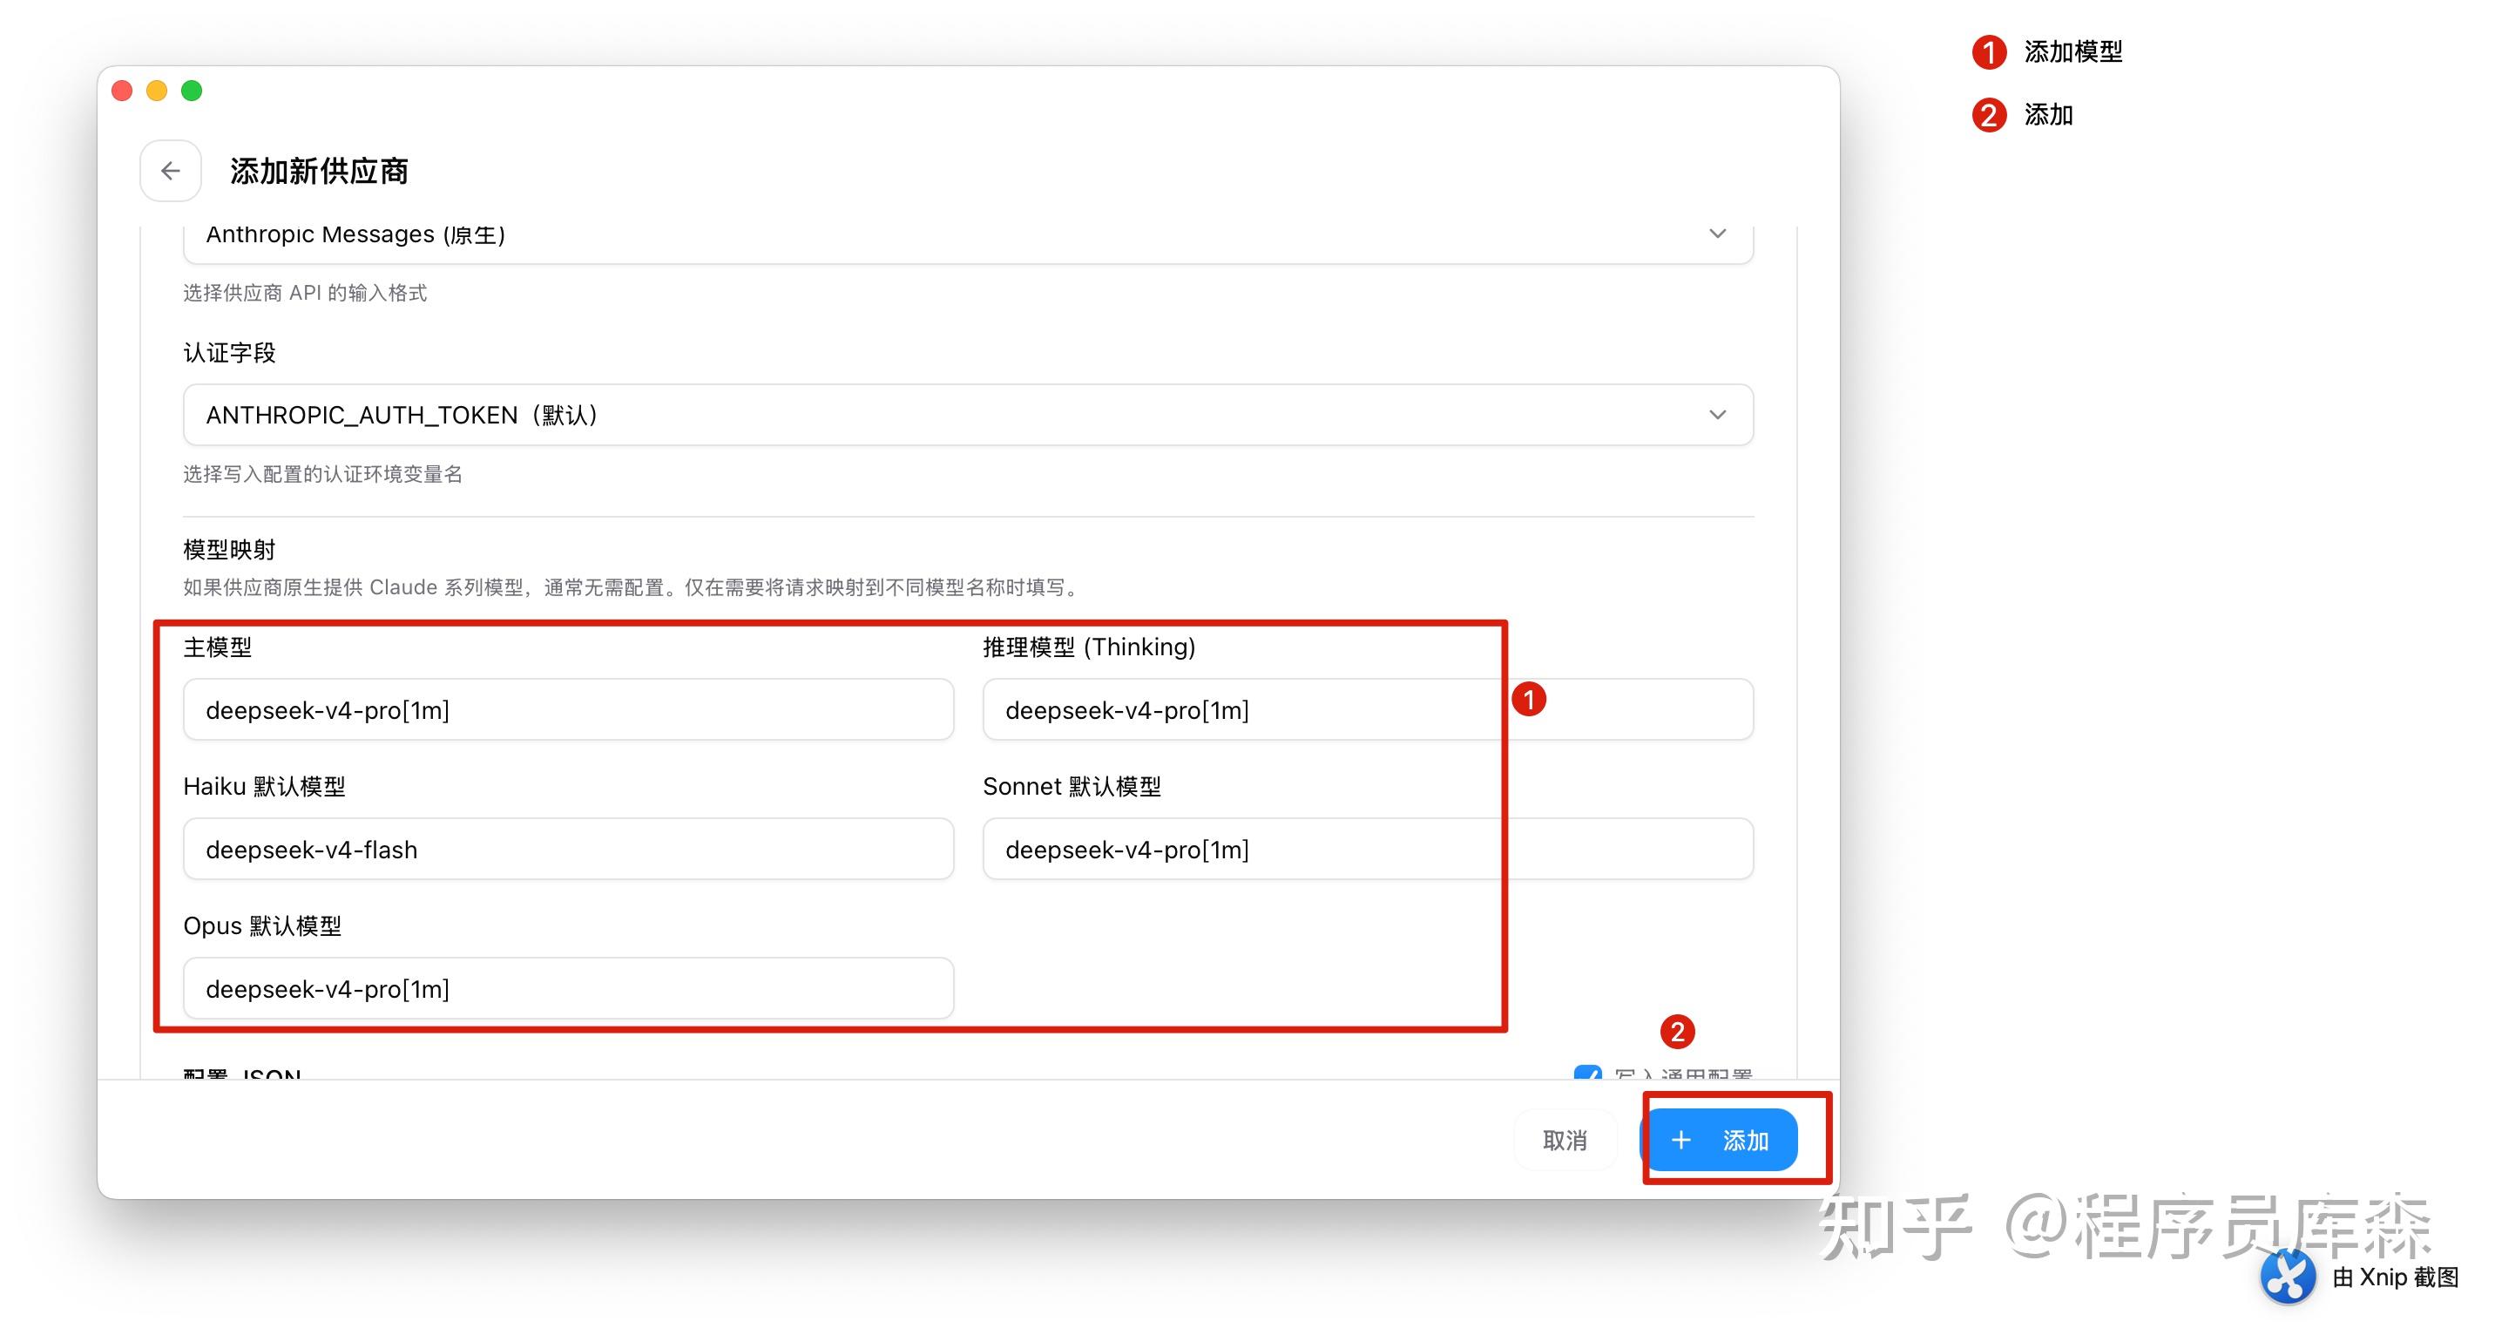Select the hint 选择供应商 API 的输入格式

coord(305,293)
